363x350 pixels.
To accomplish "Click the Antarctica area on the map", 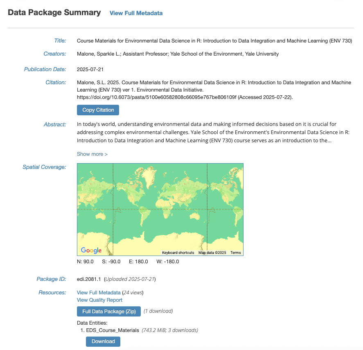I will point(176,243).
